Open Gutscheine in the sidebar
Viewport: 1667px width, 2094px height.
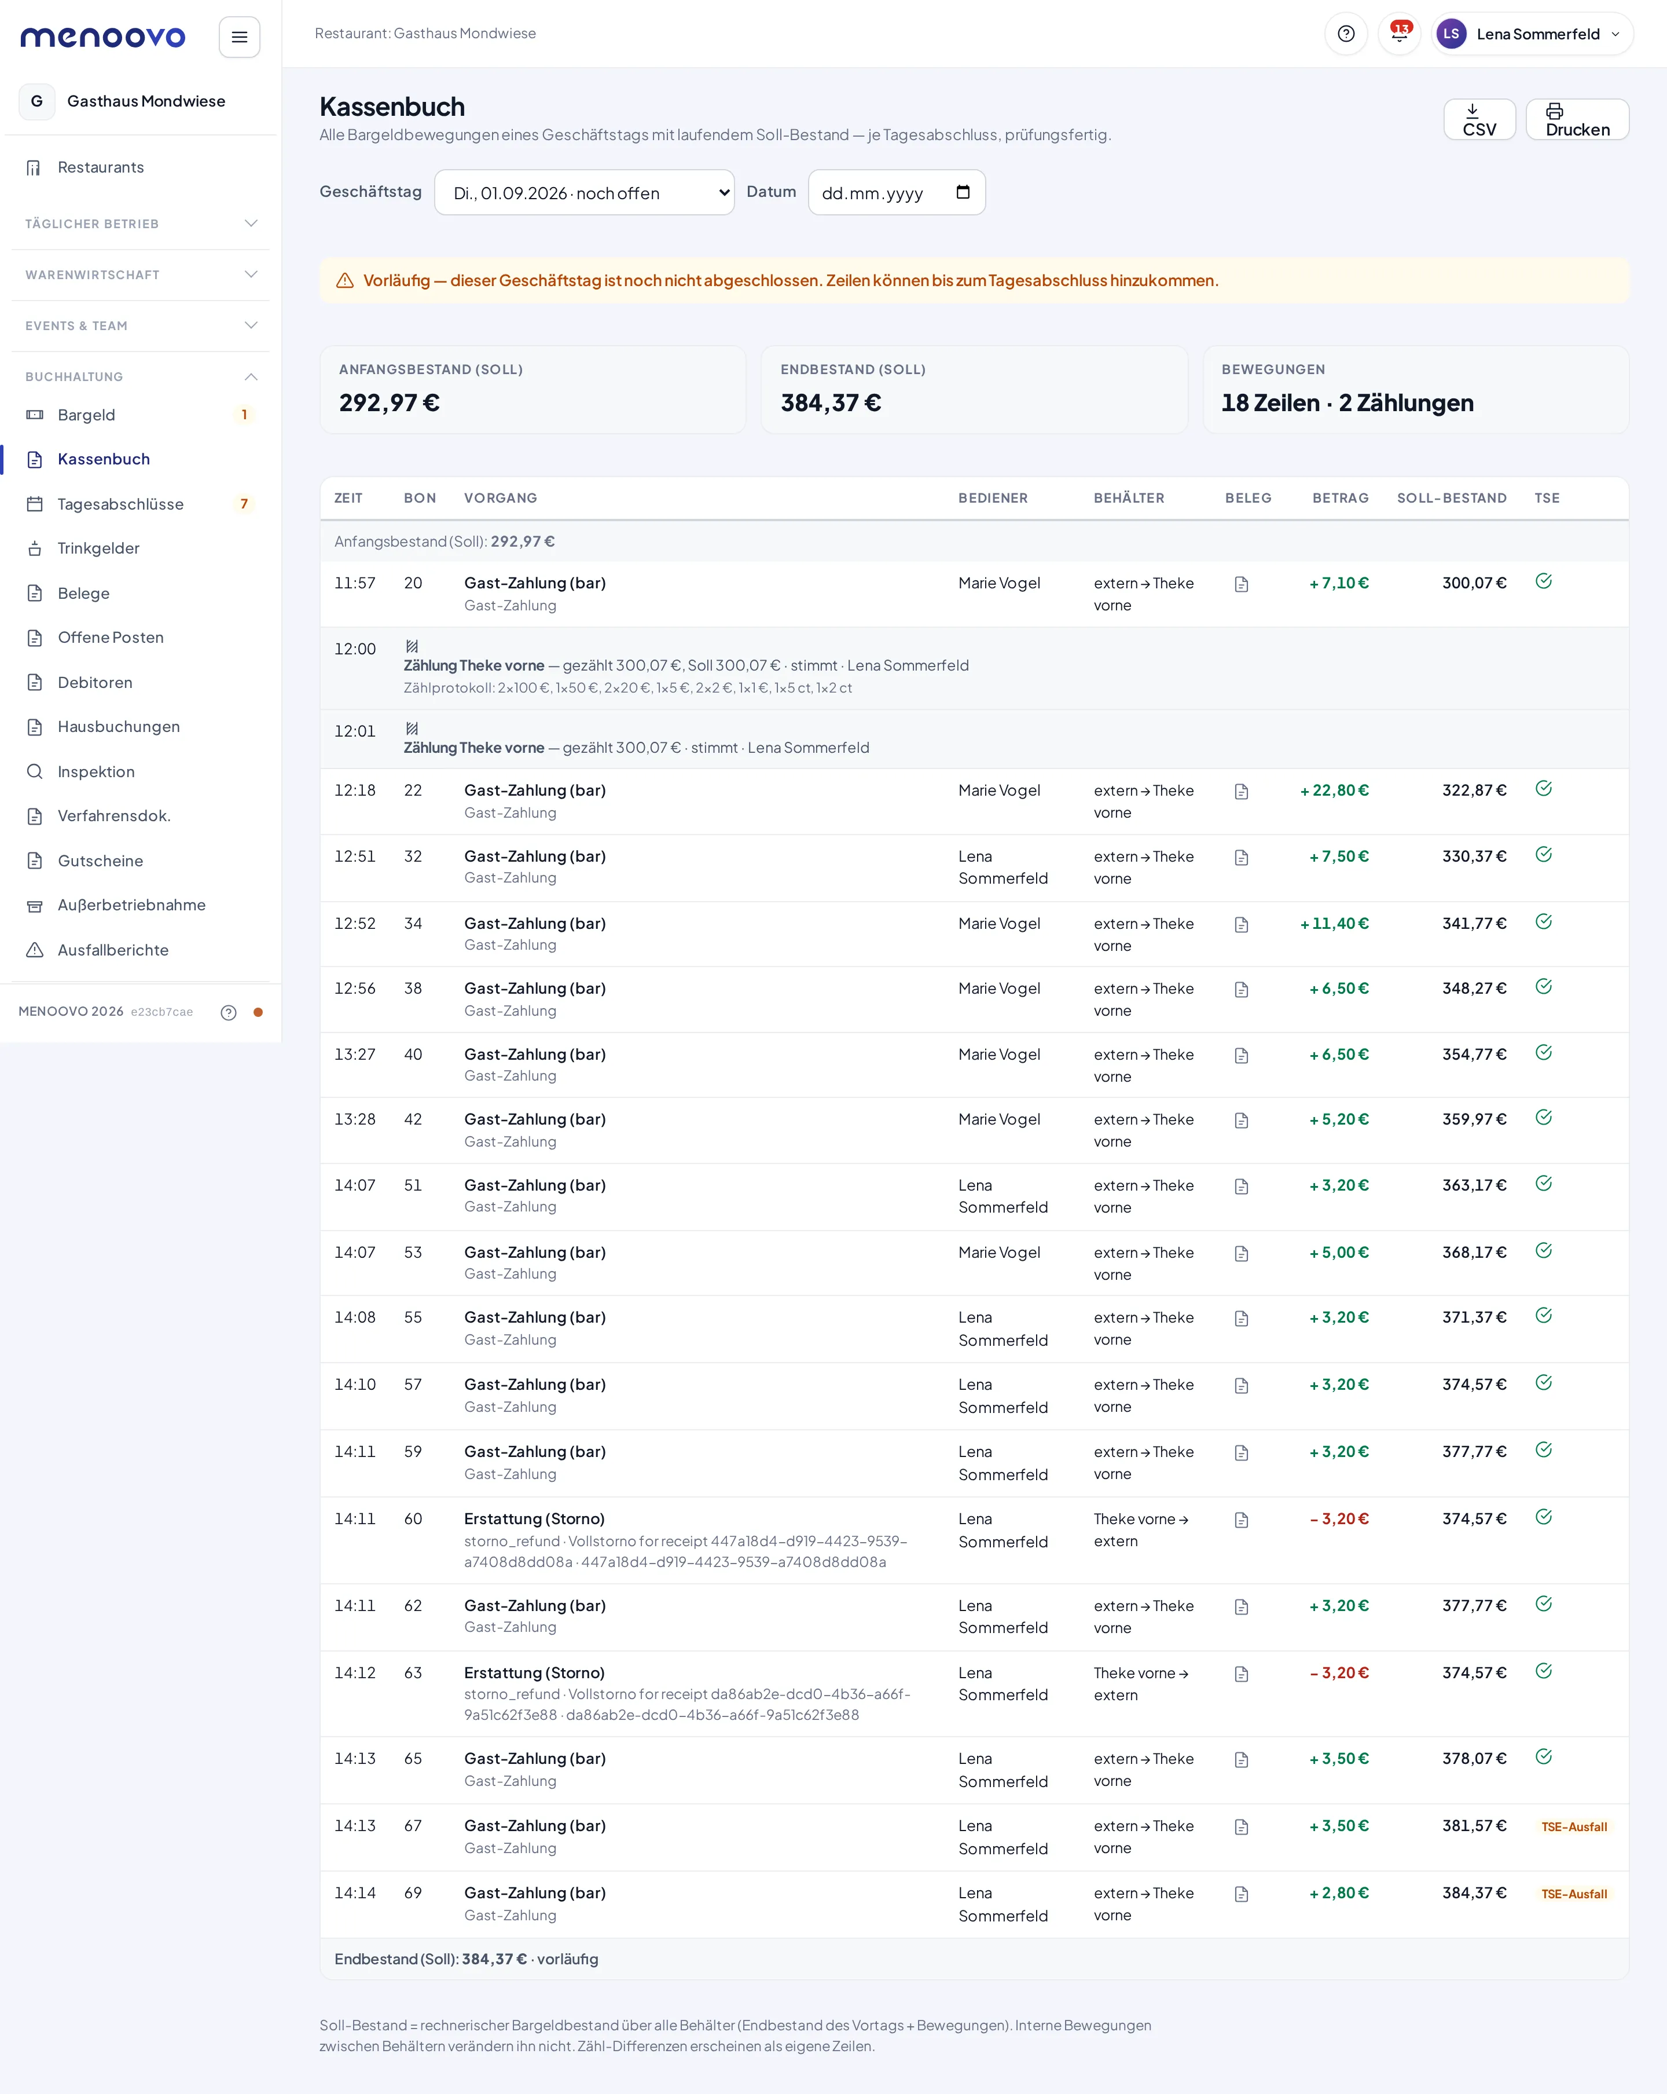(141, 861)
